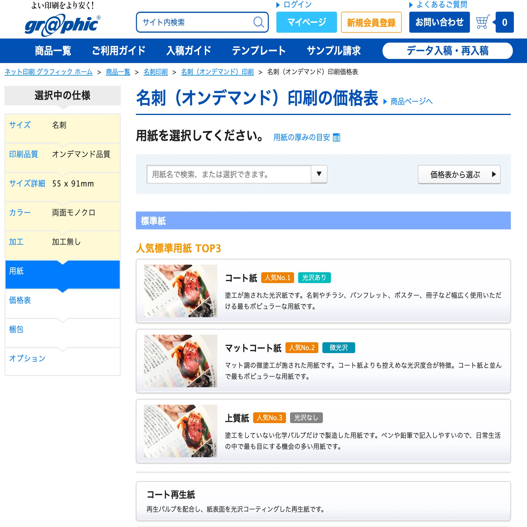Select the 用紙 step in sidebar
This screenshot has width=527, height=527.
[62, 274]
